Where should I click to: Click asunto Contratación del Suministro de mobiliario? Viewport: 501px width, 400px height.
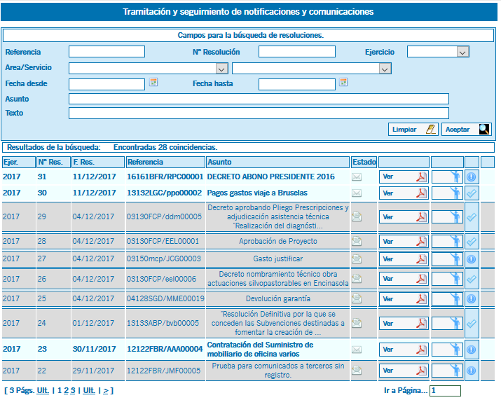(260, 350)
